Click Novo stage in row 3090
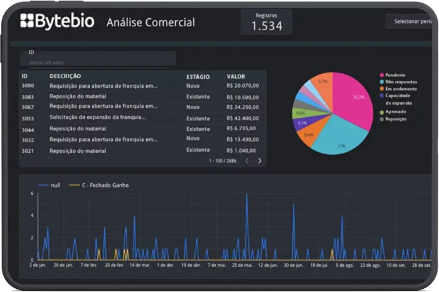439x292 pixels. 193,86
